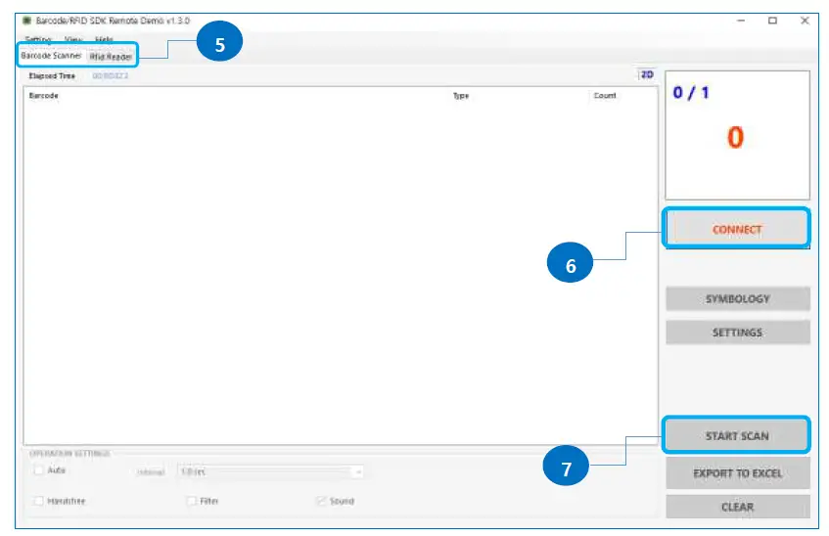Minimize the Remote Demo window

pyautogui.click(x=741, y=21)
